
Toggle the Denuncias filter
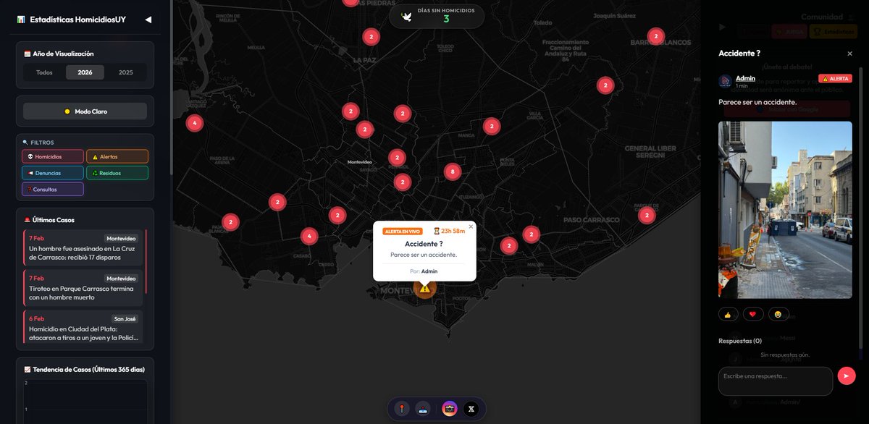point(53,173)
